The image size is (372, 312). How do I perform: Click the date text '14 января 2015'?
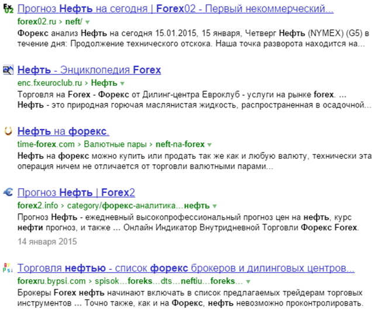(47, 242)
